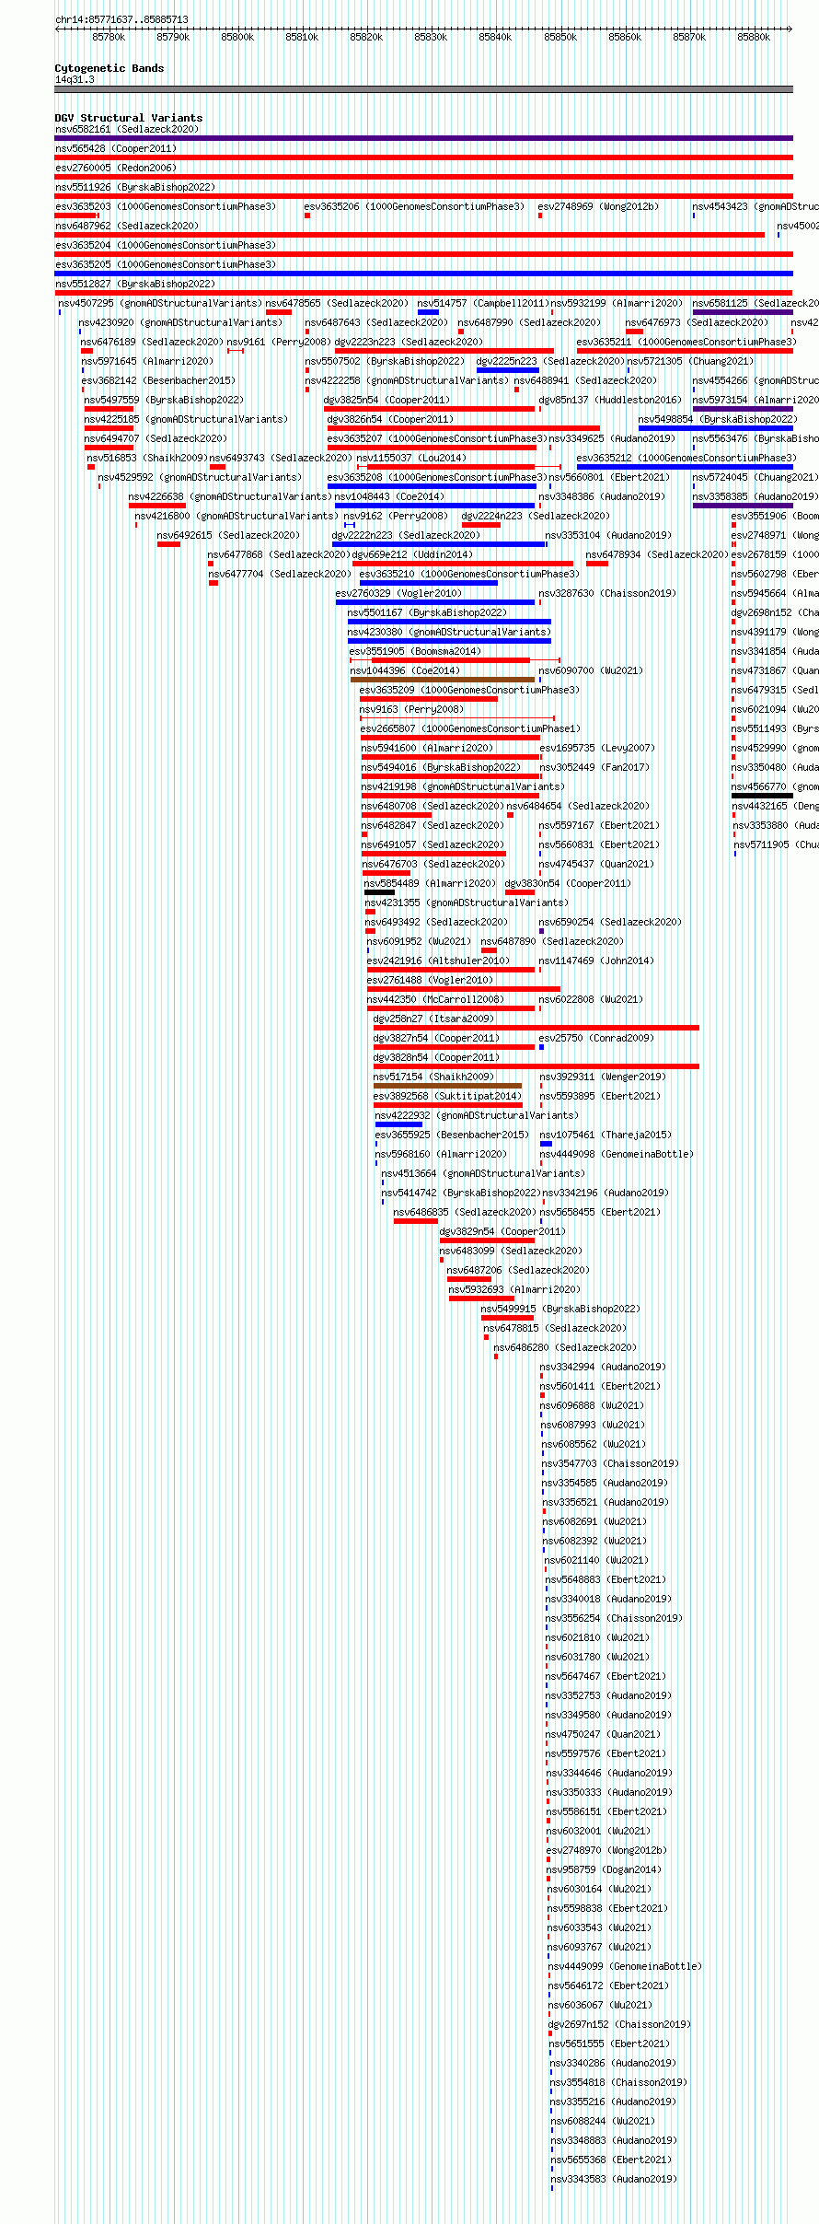Open dgv258n27 (Itsara2009) variant
The image size is (819, 2224).
tap(433, 1019)
